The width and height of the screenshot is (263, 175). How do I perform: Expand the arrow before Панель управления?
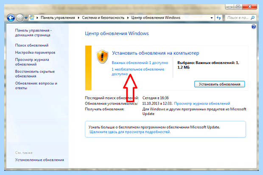click(37, 18)
